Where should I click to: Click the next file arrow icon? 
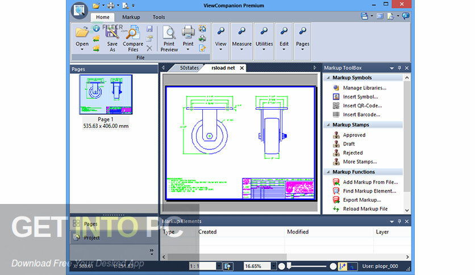click(97, 48)
